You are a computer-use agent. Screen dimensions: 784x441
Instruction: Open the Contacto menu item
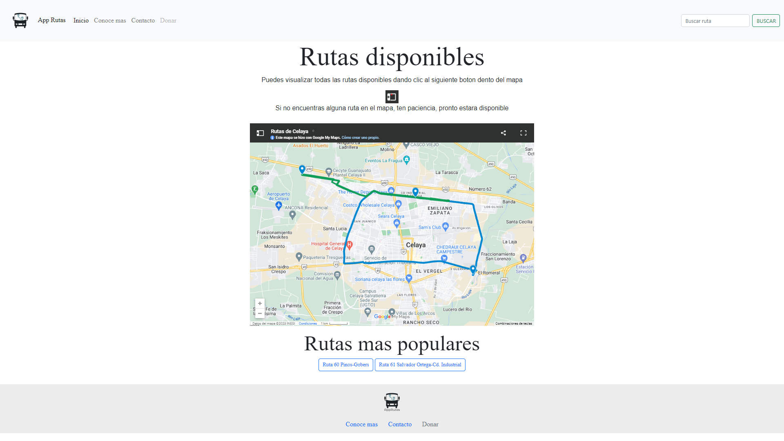pos(143,20)
